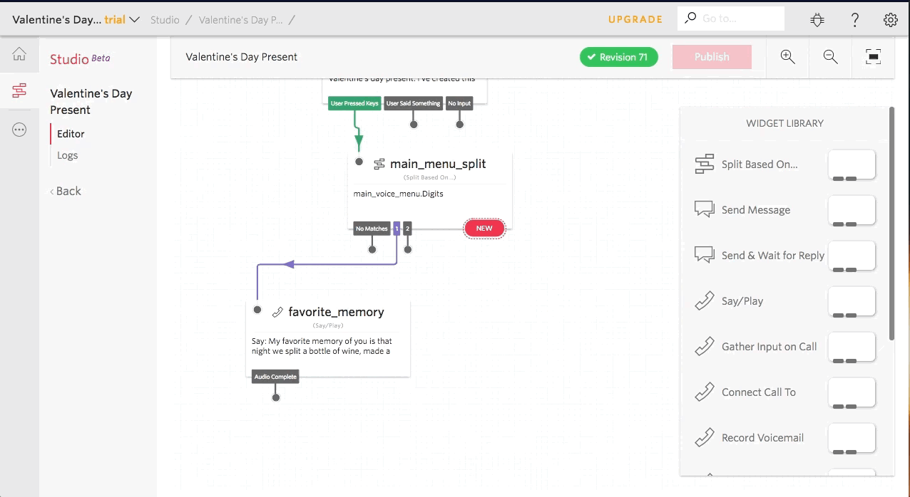Select the Editor tab in sidebar
Image resolution: width=910 pixels, height=497 pixels.
71,134
